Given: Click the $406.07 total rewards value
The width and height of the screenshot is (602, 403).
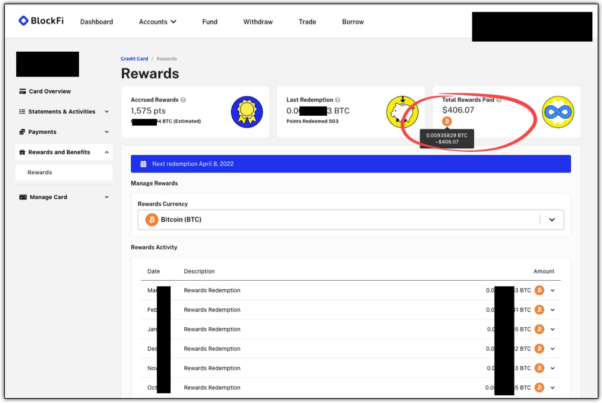Looking at the screenshot, I should [x=458, y=110].
